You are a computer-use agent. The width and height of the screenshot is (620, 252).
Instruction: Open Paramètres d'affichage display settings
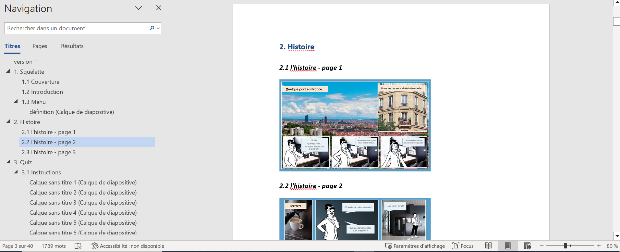click(x=415, y=246)
